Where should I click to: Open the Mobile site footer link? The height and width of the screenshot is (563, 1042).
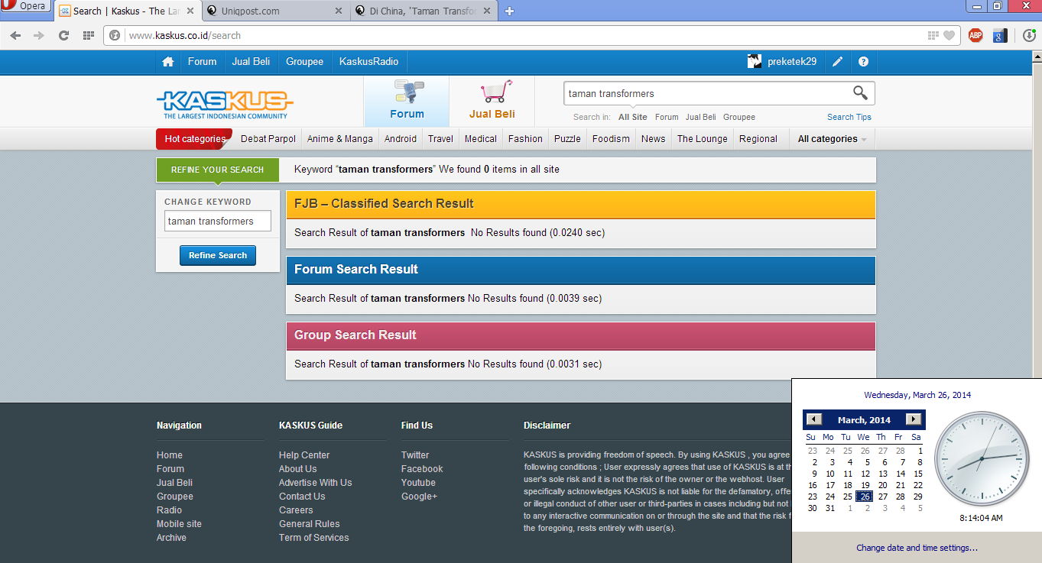[179, 524]
